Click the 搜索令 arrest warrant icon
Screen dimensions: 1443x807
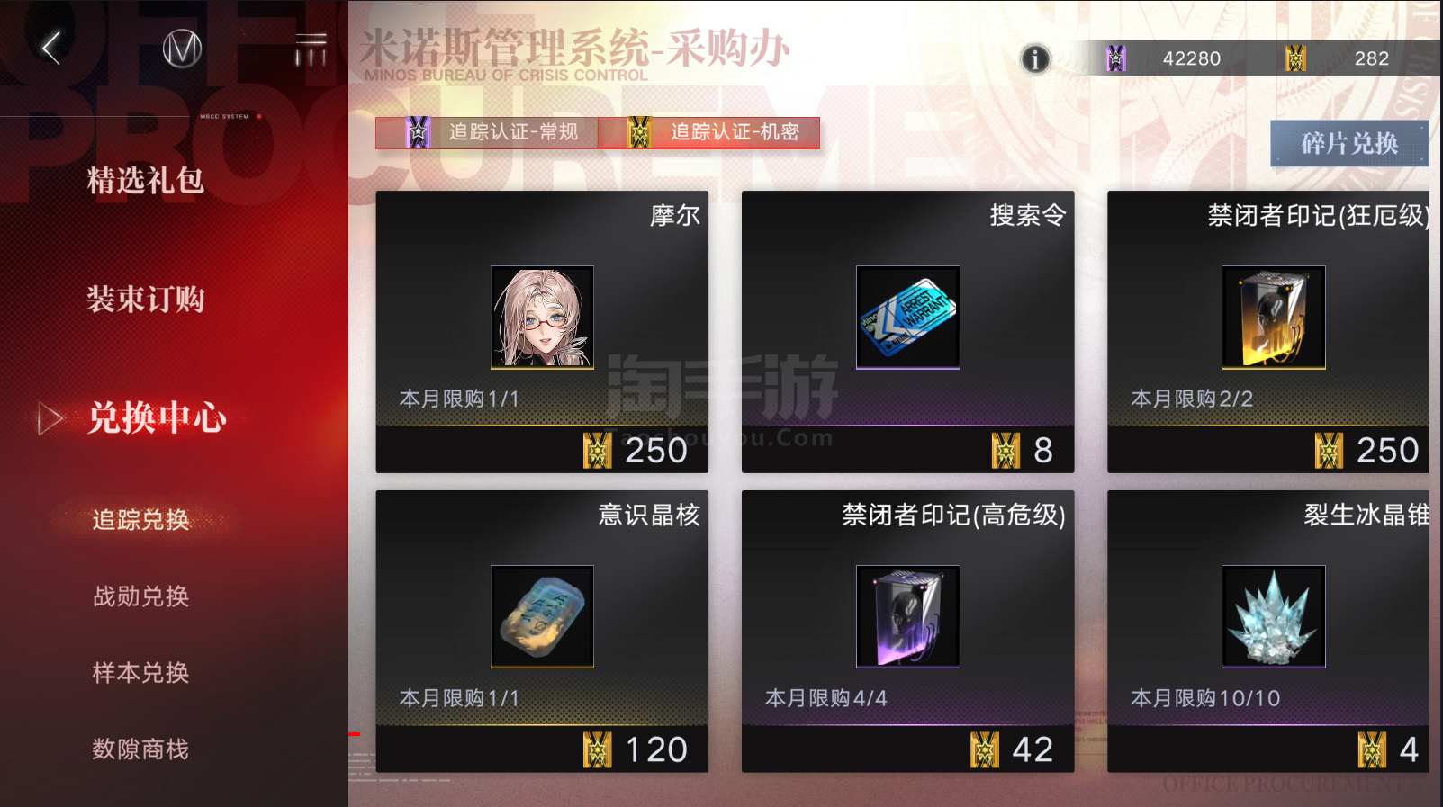907,318
